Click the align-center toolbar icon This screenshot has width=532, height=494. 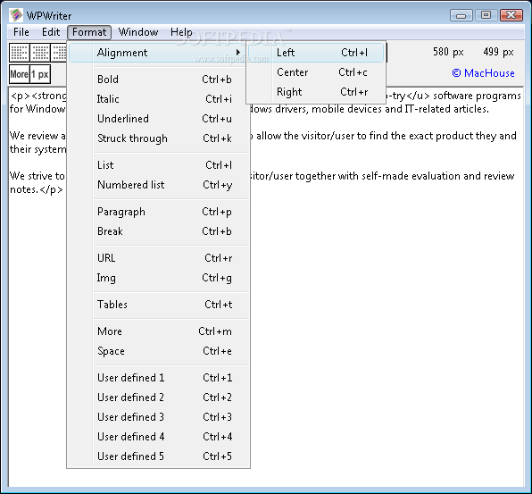click(40, 53)
